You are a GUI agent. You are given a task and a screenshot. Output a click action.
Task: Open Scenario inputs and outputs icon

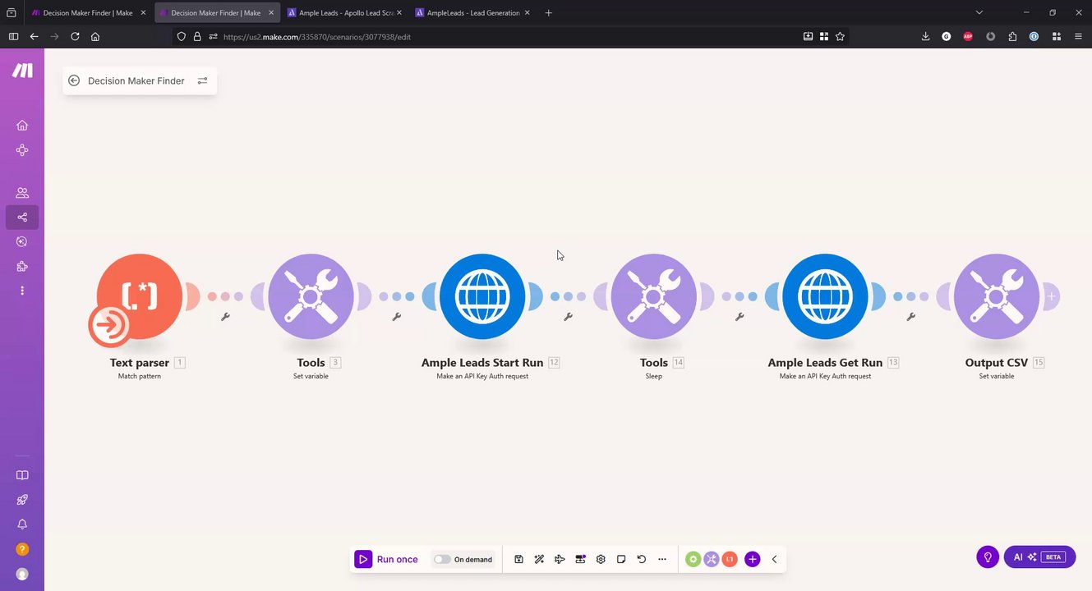coord(580,559)
